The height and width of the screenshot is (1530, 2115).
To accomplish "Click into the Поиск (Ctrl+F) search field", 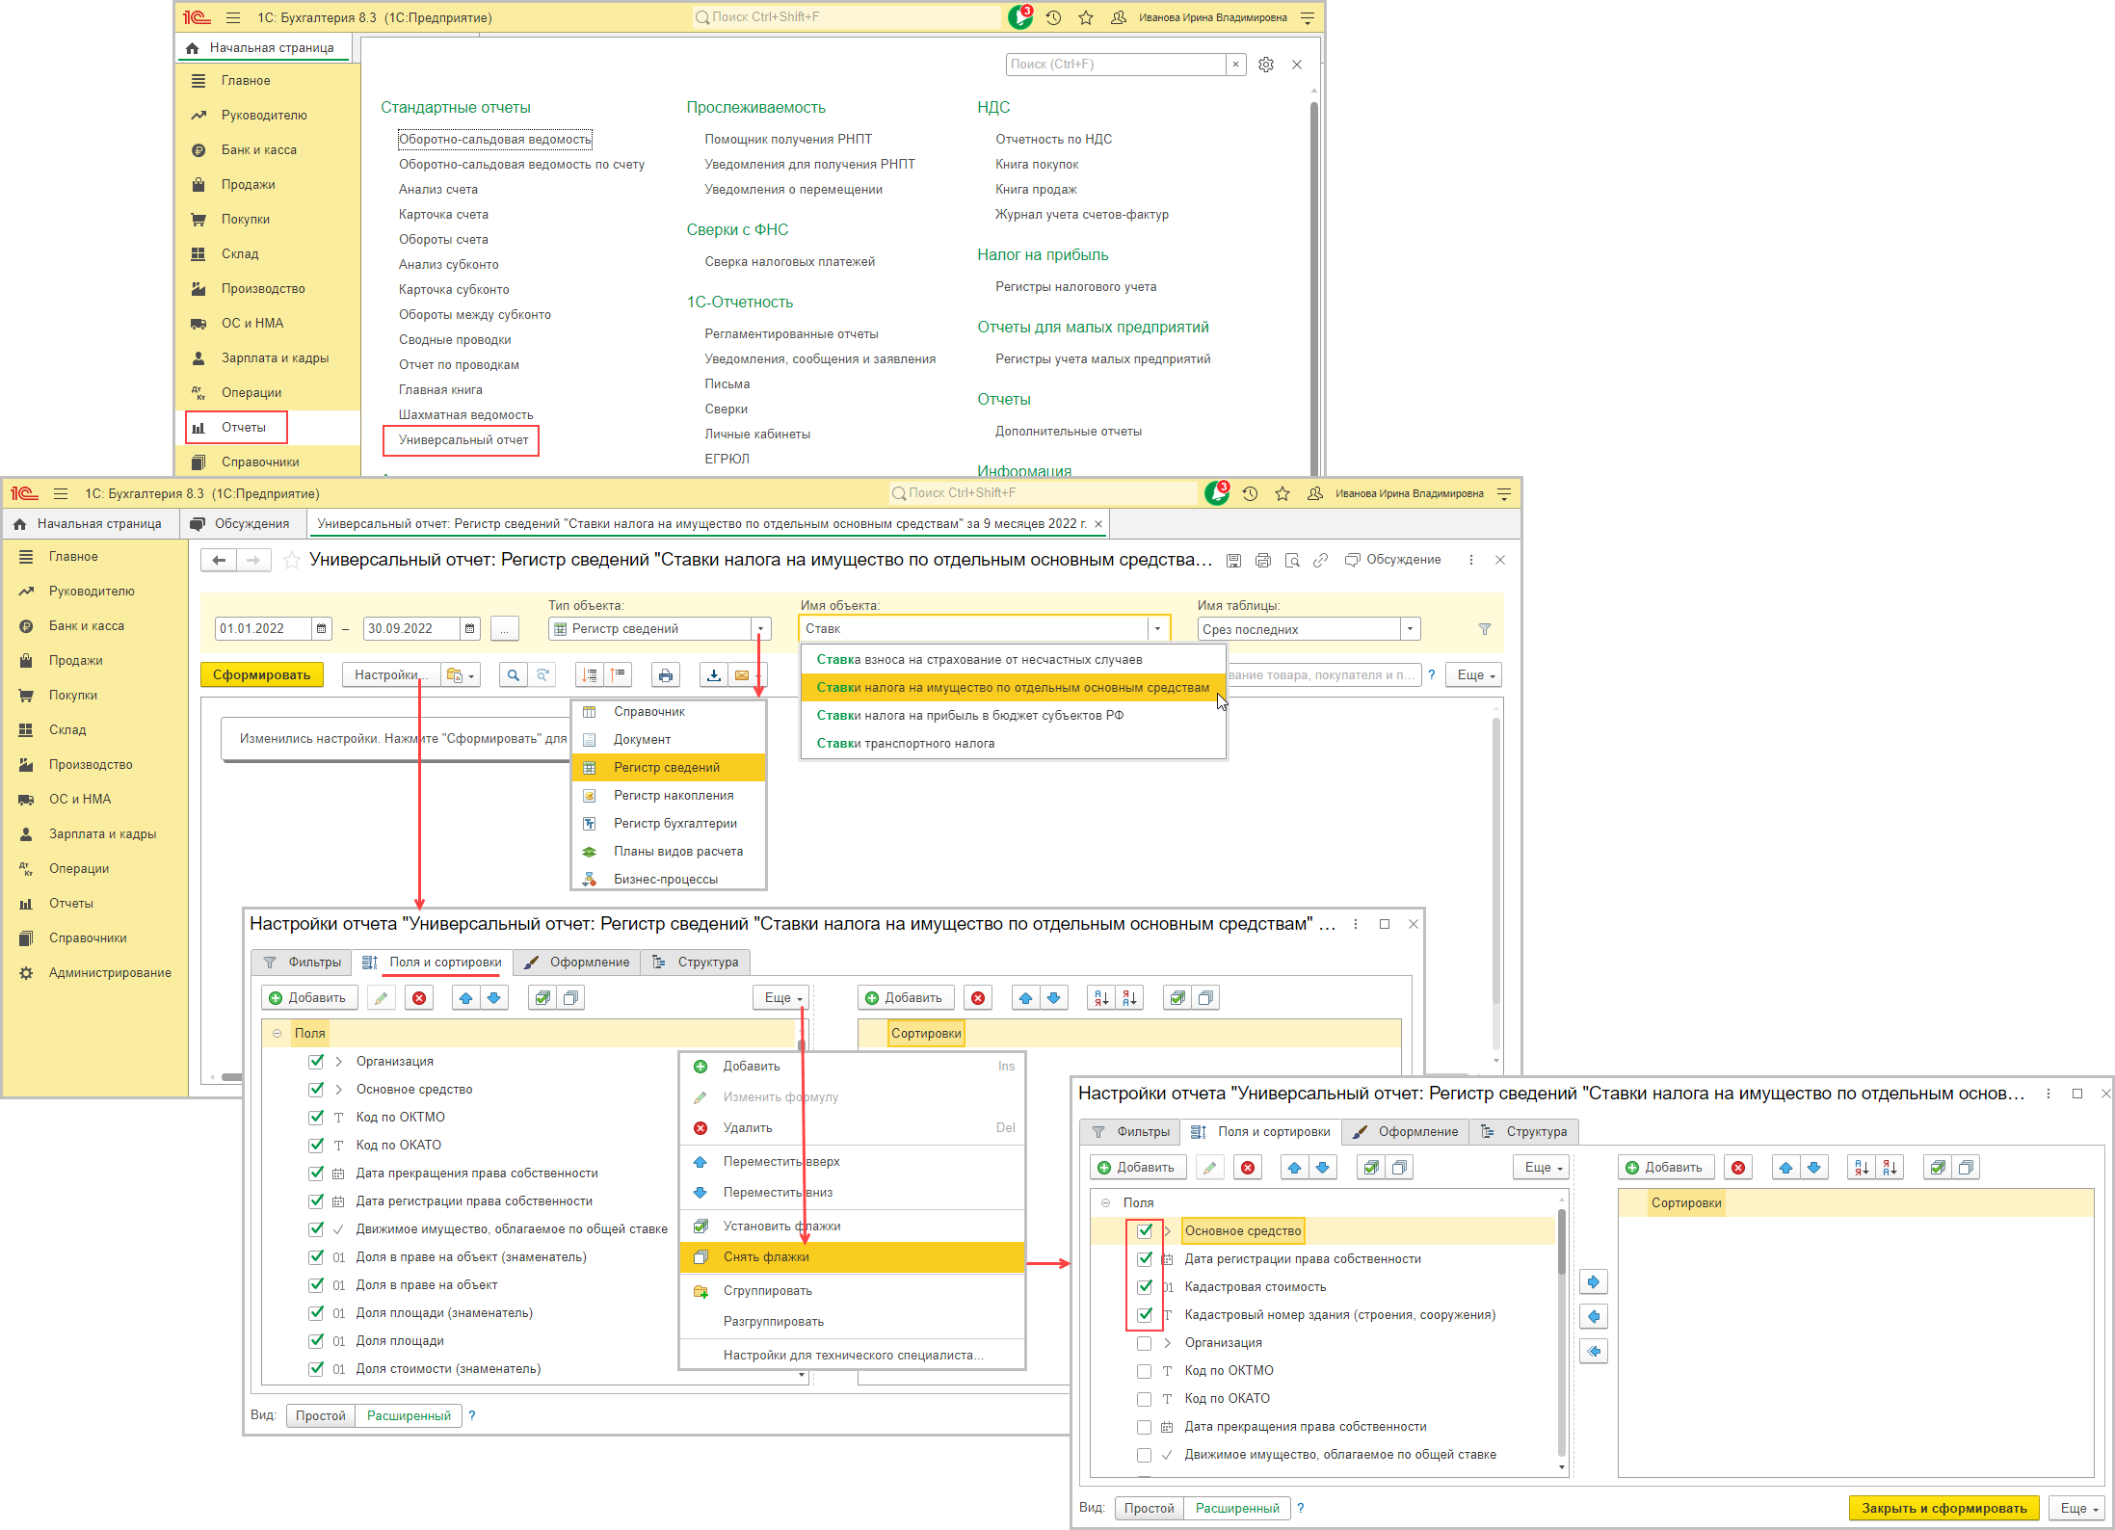I will (x=1116, y=65).
